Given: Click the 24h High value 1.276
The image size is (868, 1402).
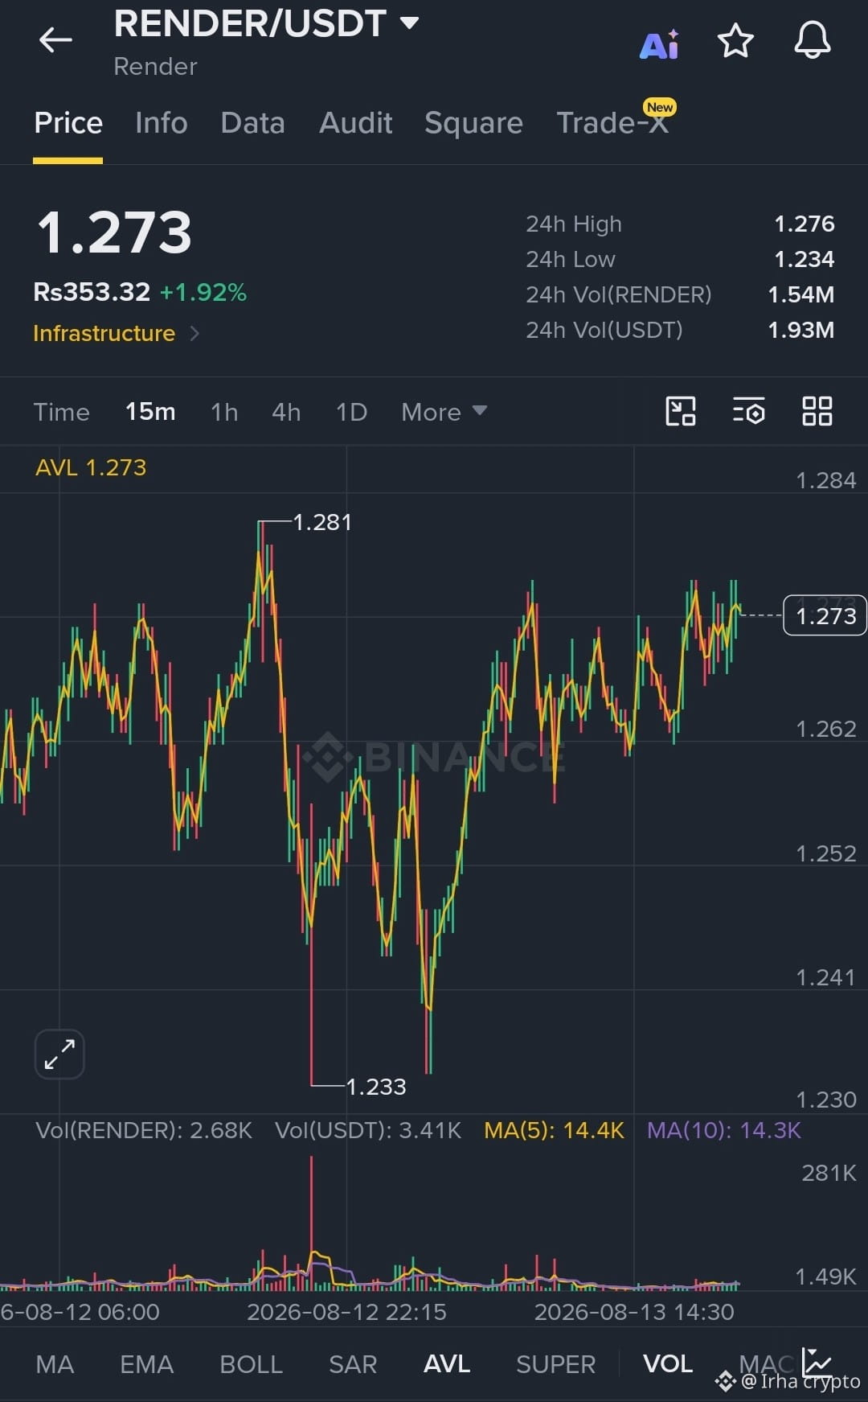Looking at the screenshot, I should coord(804,224).
